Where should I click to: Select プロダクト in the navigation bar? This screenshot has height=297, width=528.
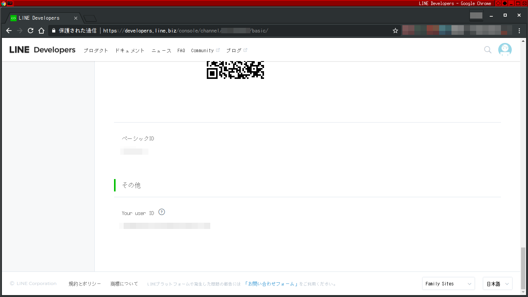(x=95, y=50)
